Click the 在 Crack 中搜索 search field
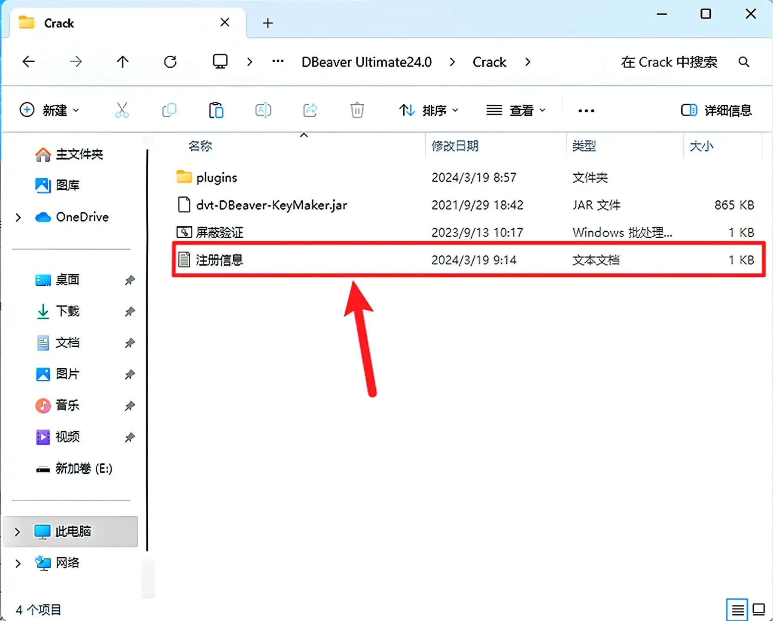 (669, 62)
